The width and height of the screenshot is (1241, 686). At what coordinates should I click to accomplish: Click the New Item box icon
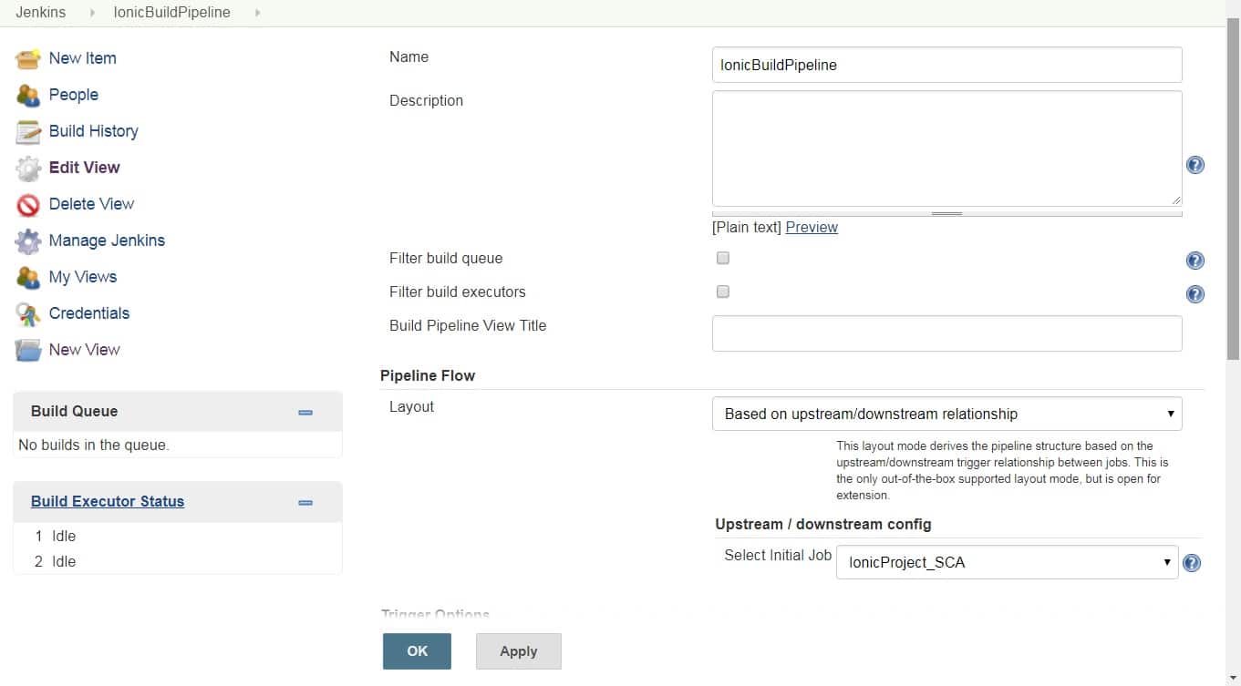point(28,59)
